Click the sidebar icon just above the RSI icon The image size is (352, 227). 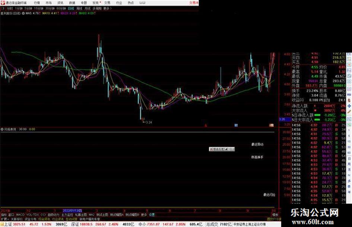pyautogui.click(x=349, y=89)
